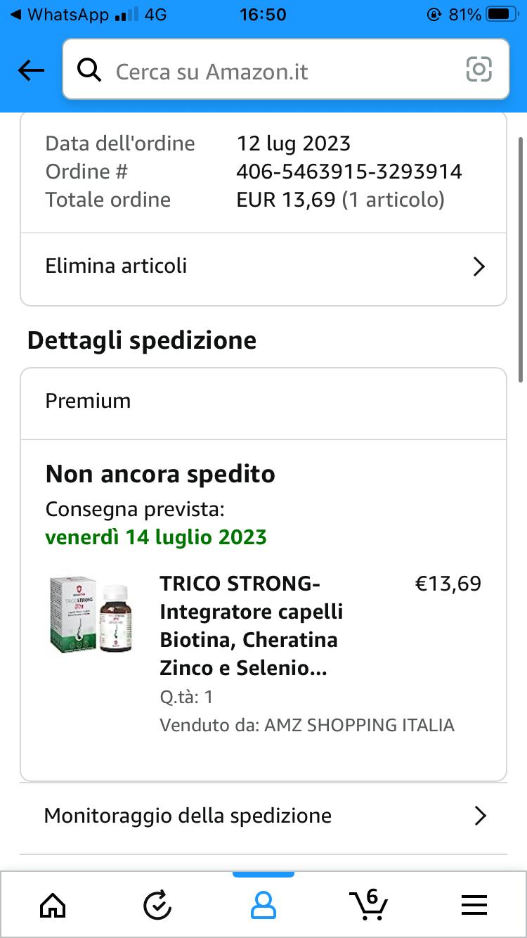Image resolution: width=527 pixels, height=938 pixels.
Task: Open the hamburger menu icon
Action: 474,905
